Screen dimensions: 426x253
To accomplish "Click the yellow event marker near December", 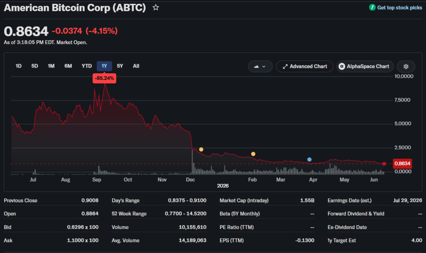I will 201,149.
